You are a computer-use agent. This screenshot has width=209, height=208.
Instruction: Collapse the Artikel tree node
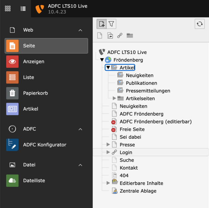(x=108, y=67)
